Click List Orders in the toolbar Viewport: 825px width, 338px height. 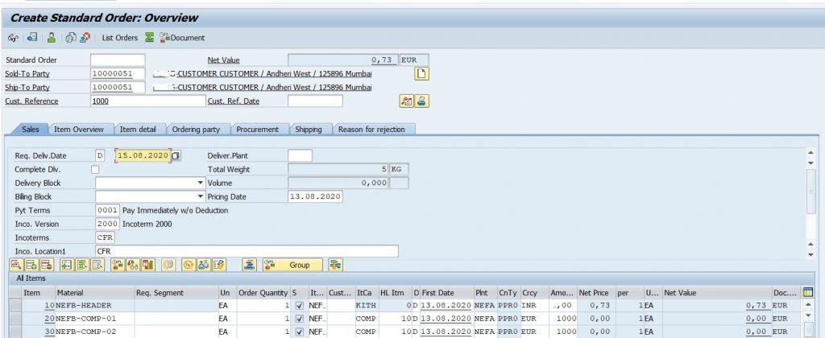tap(119, 38)
